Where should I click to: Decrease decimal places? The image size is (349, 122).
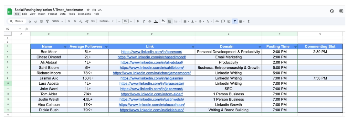click(x=81, y=21)
